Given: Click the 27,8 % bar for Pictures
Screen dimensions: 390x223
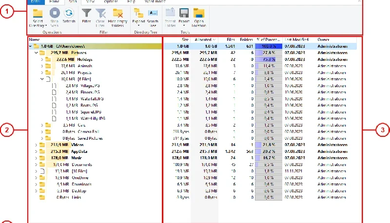Looking at the screenshot, I should pos(269,53).
